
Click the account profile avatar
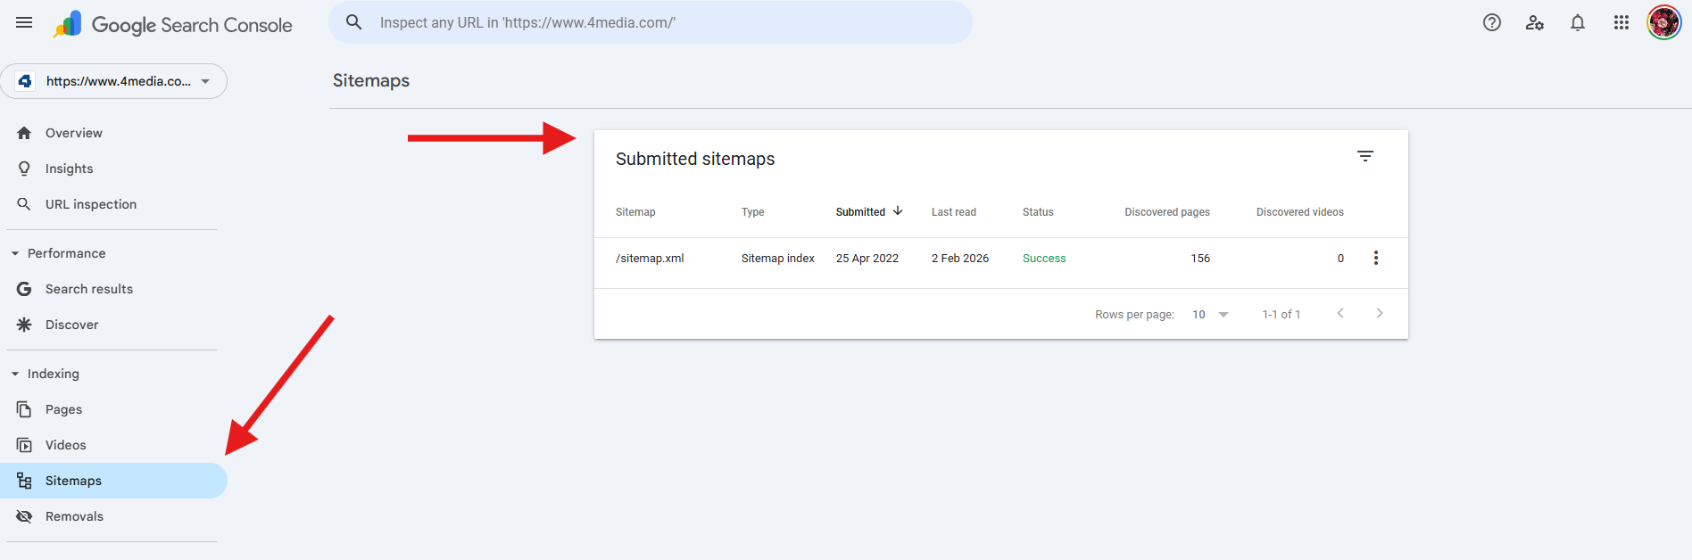[x=1663, y=22]
